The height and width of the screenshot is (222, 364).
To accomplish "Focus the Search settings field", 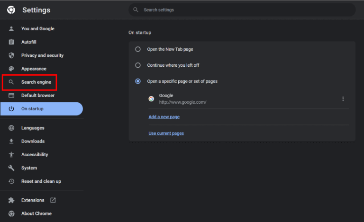I will coord(242,10).
